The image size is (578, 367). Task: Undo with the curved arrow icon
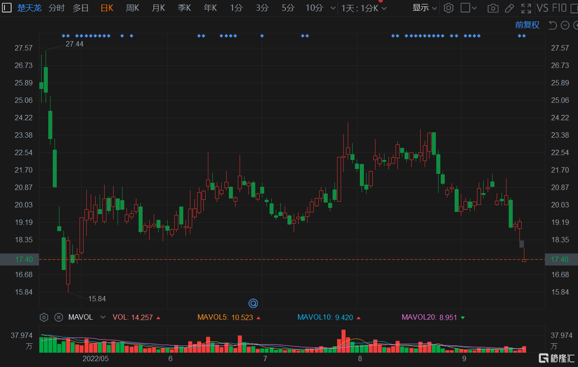pyautogui.click(x=553, y=25)
